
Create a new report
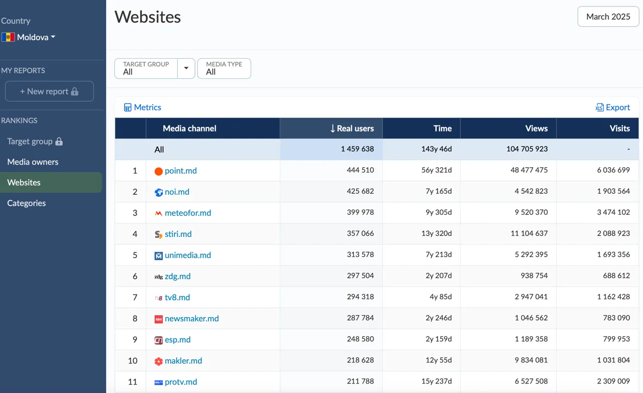[x=49, y=91]
